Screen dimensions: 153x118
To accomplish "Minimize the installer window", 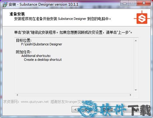I will coord(125,3).
